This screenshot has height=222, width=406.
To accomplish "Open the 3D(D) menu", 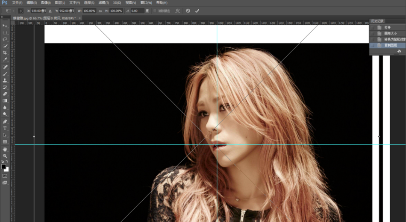I will [x=117, y=3].
